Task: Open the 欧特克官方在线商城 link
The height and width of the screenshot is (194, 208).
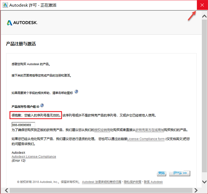Action: tap(150, 130)
